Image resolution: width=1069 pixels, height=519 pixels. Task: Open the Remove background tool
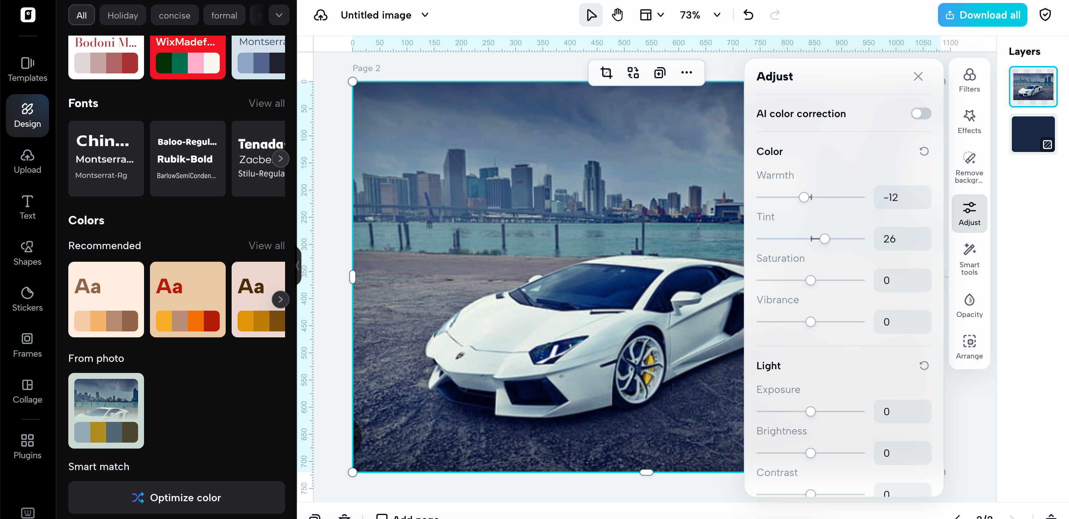969,167
